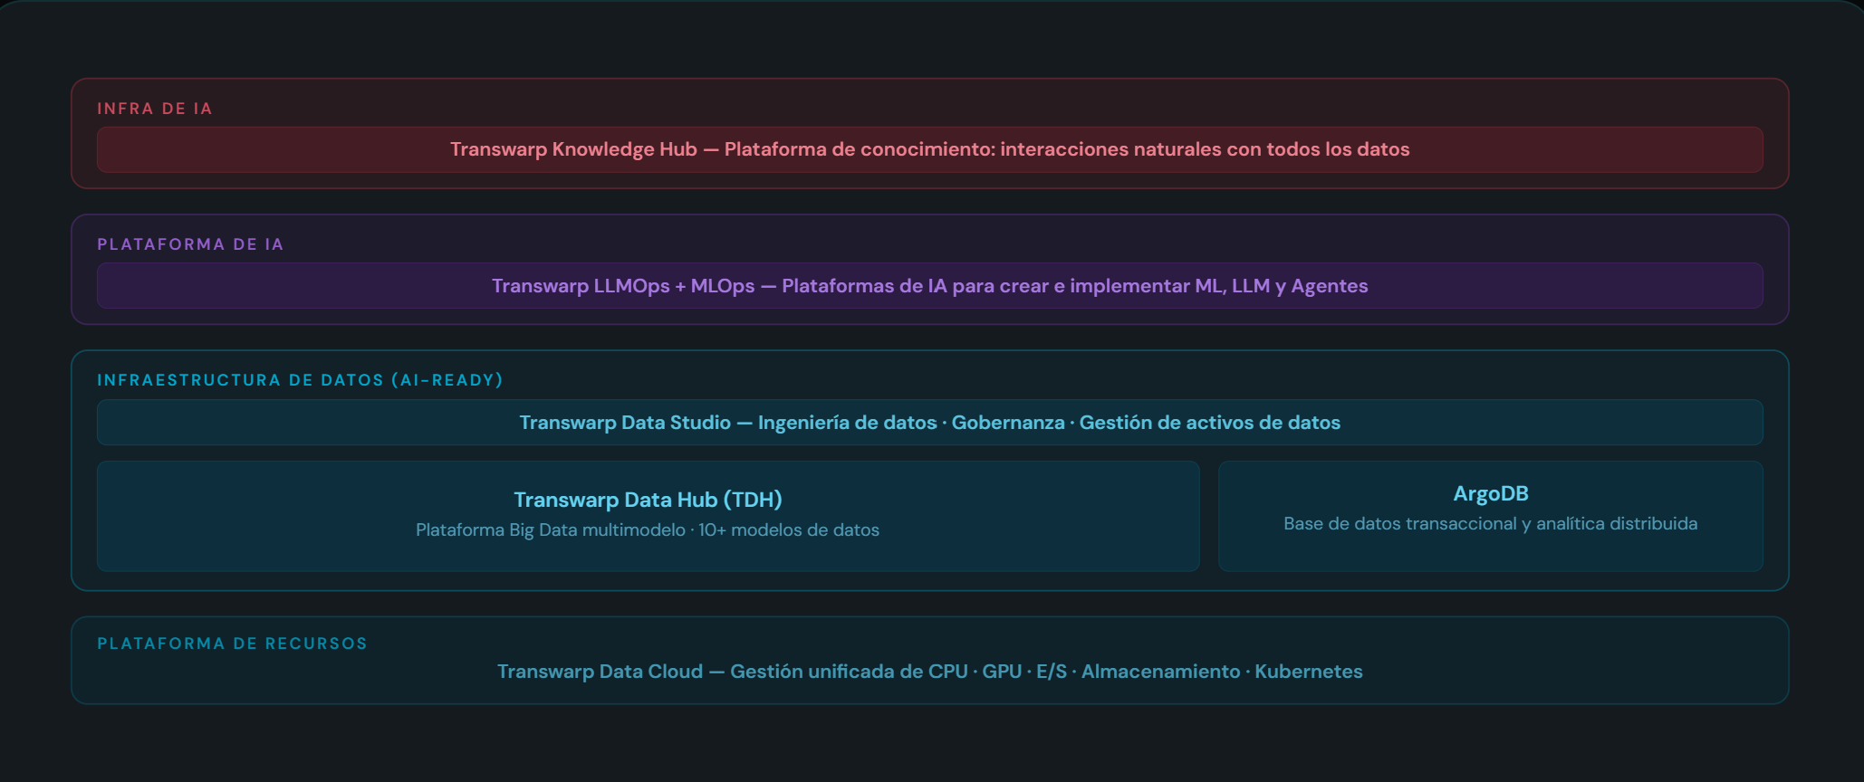
Task: Click the PLATAFORMA DE IA heading
Action: (x=190, y=244)
